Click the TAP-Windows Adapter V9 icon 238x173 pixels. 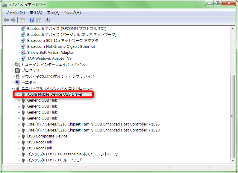[23, 59]
